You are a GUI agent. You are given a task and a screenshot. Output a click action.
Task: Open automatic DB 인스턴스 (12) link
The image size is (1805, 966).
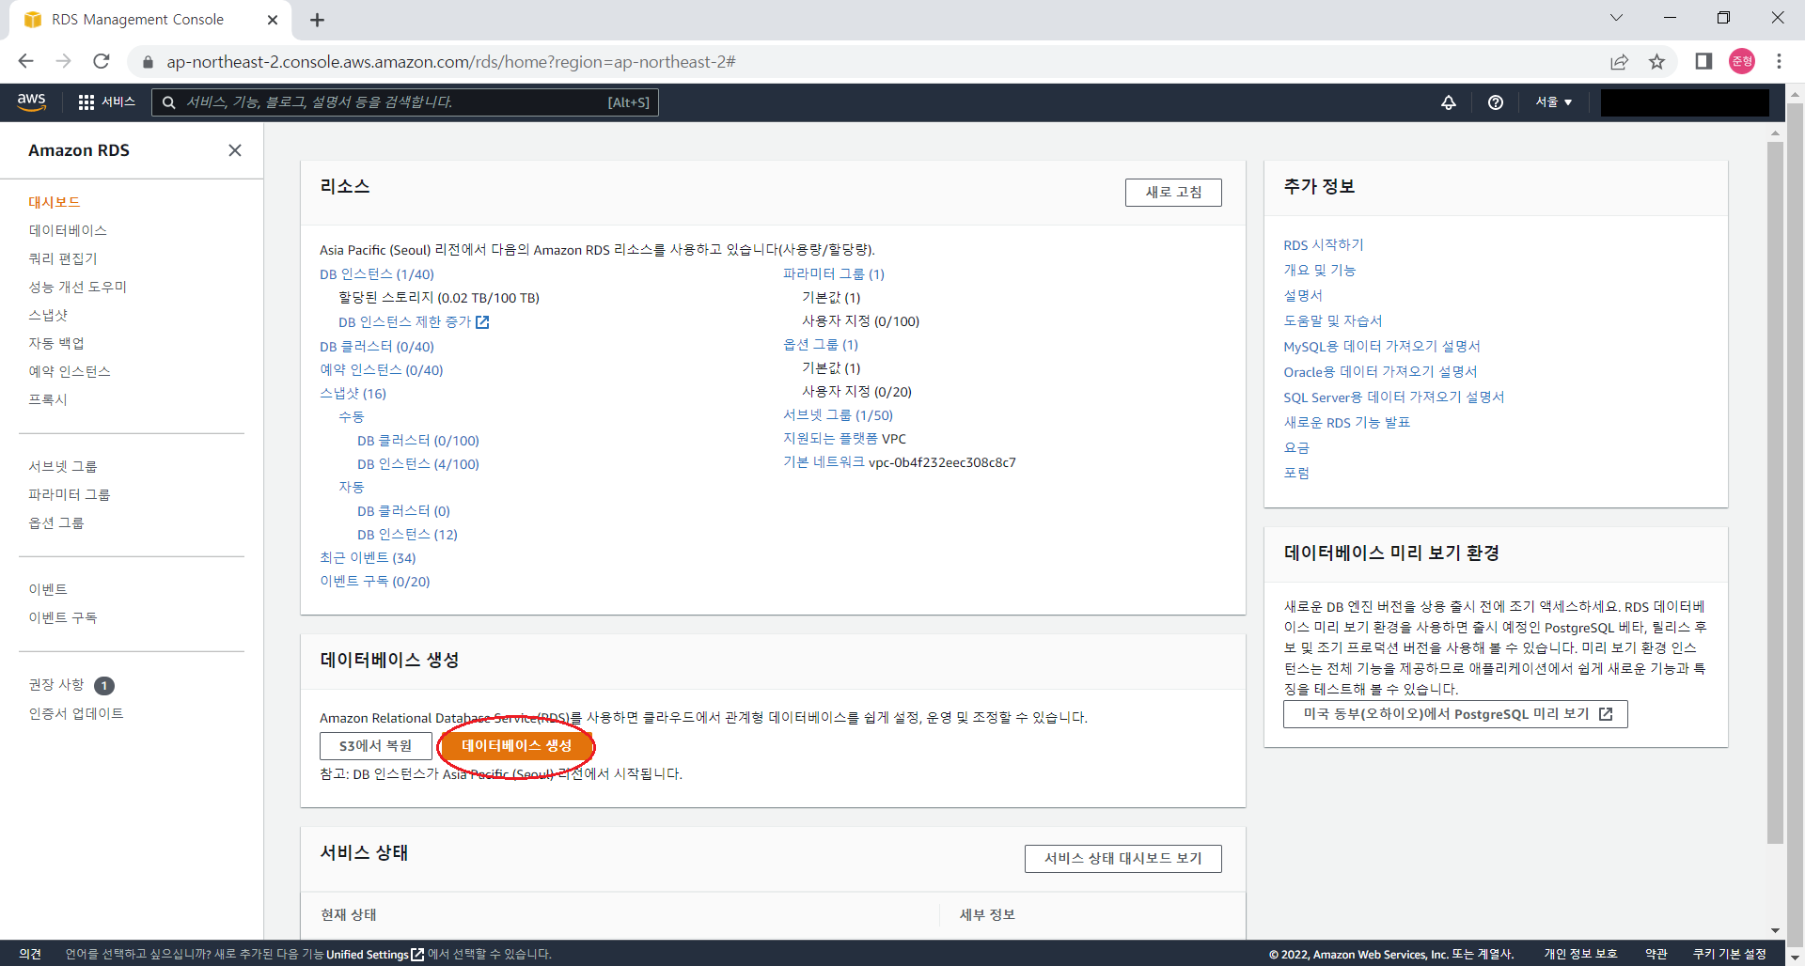coord(407,535)
